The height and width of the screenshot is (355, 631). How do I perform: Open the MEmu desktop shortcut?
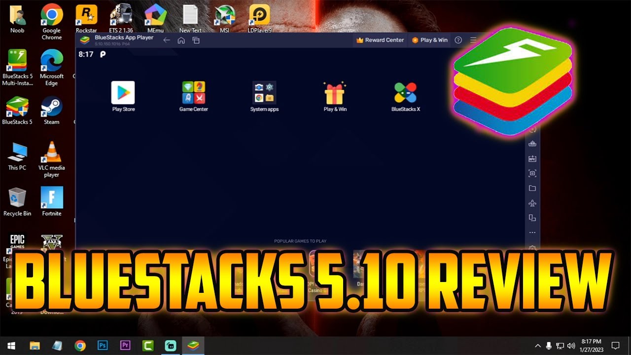coord(155,19)
